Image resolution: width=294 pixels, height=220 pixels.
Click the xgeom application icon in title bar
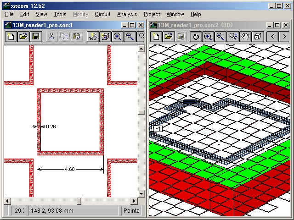coord(6,6)
